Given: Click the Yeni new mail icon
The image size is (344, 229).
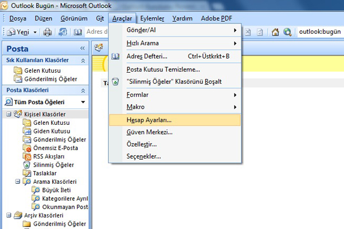Looking at the screenshot, I should (x=11, y=33).
